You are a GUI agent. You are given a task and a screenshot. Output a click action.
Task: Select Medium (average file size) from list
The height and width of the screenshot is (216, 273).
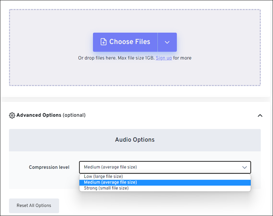(110, 182)
